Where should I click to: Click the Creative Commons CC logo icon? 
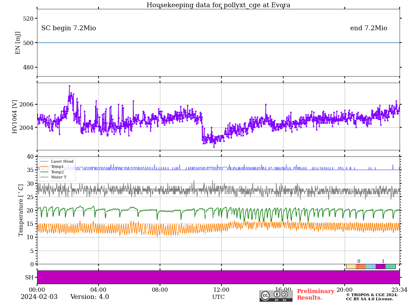pyautogui.click(x=265, y=295)
